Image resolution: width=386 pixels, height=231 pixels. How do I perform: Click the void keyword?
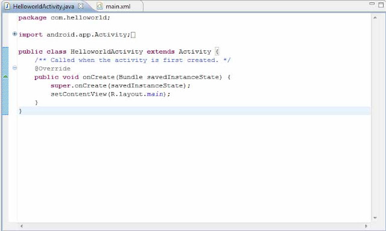click(x=71, y=78)
